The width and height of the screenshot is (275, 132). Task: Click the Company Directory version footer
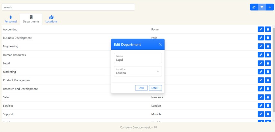click(138, 127)
